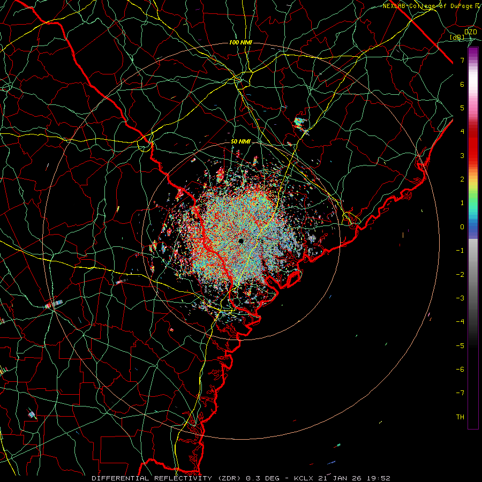Click the purple top of the color bar
The height and width of the screenshot is (482, 482).
pyautogui.click(x=473, y=52)
